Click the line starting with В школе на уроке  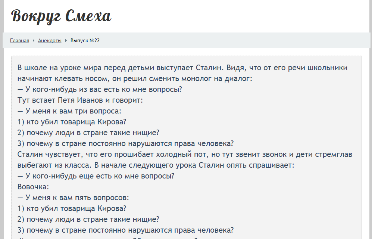coord(182,68)
